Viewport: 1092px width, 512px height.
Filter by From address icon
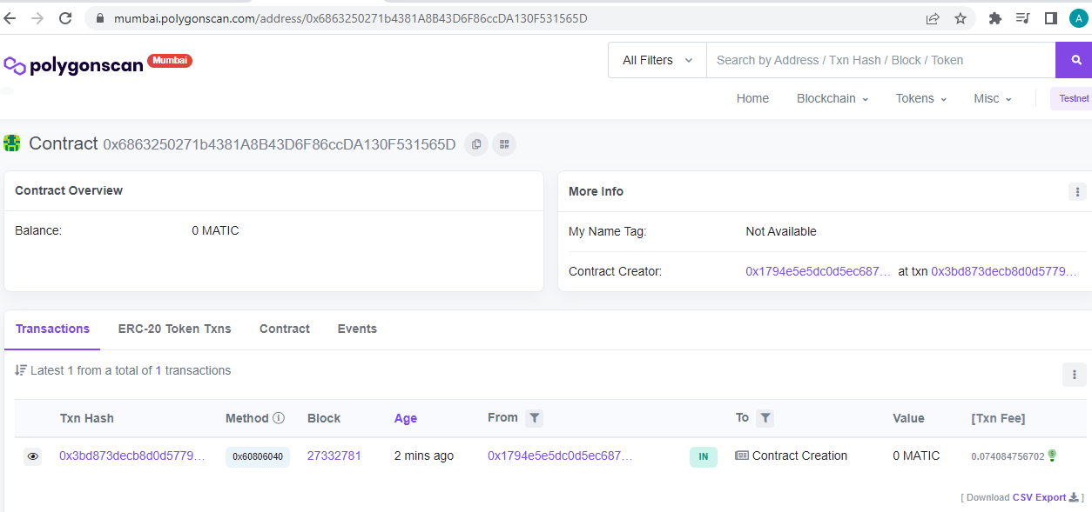pyautogui.click(x=535, y=418)
